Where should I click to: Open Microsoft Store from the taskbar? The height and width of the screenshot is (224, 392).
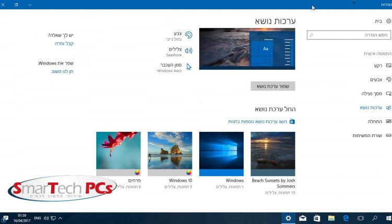317,218
